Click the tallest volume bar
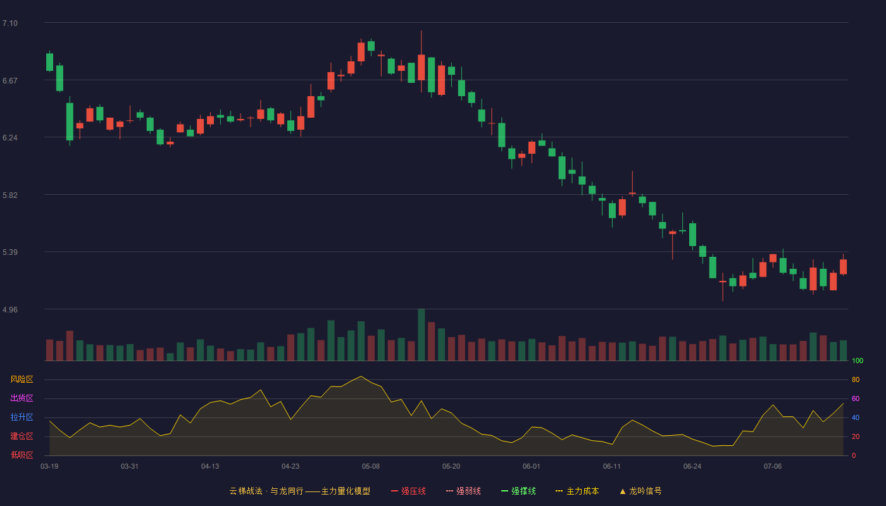Screen dimensions: 886x506 click(x=421, y=335)
